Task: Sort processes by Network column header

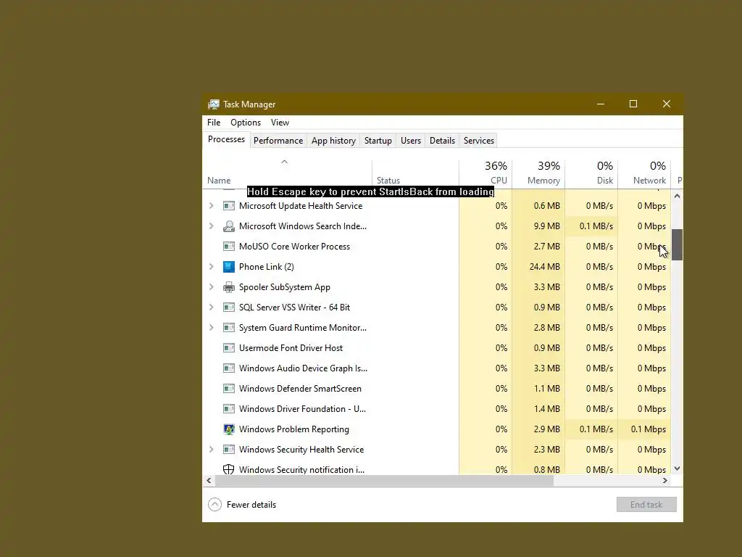Action: click(x=644, y=173)
